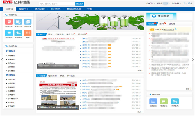Click the right arrow on page edge
The image size is (195, 116).
(193, 59)
